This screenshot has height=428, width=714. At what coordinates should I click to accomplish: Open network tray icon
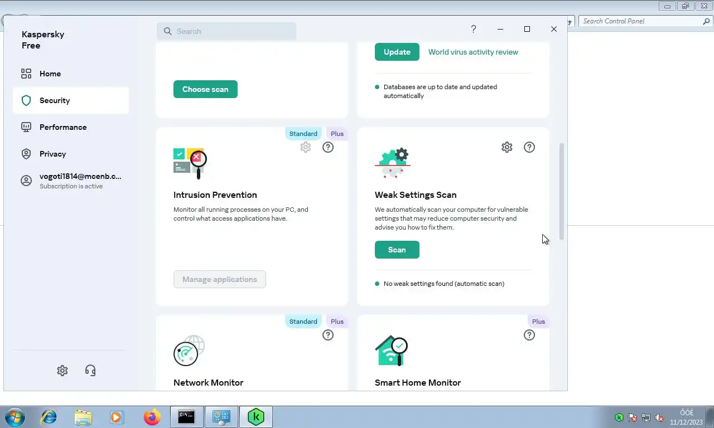646,417
